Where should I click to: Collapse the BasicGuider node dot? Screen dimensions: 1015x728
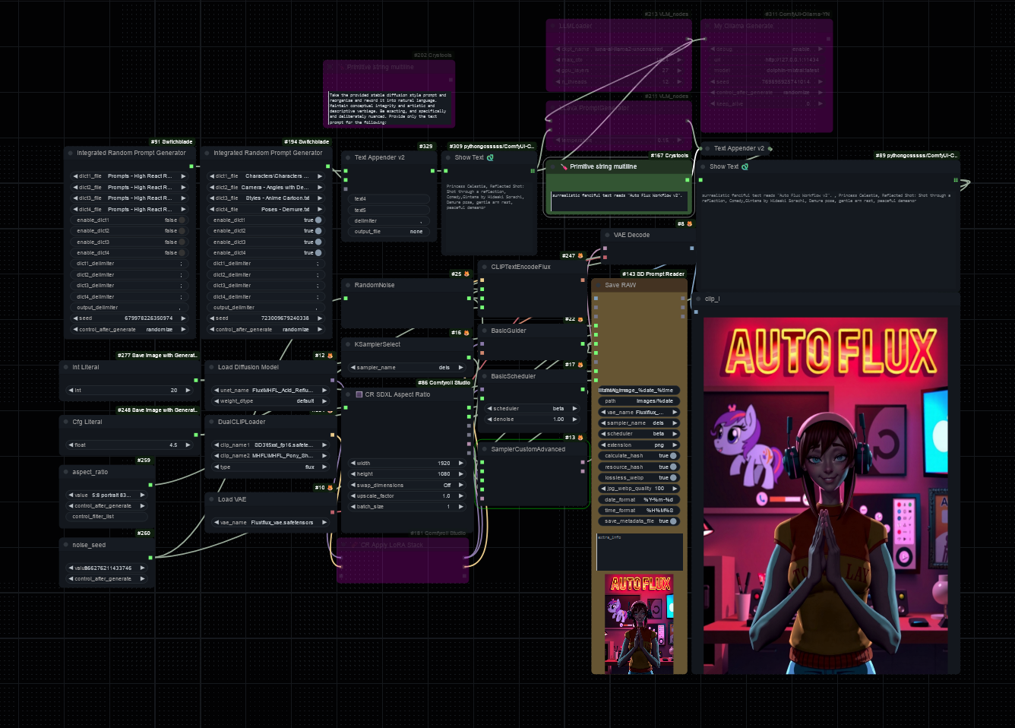click(x=485, y=331)
